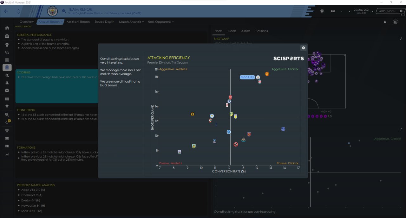Viewport: 406px width, 218px height.
Task: Select the Goals tab in analysis panel
Action: click(232, 31)
